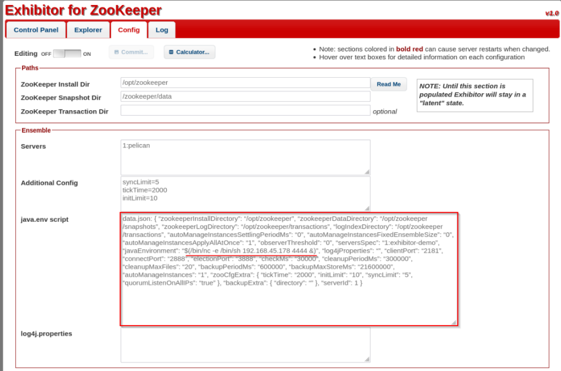Screen dimensions: 561x371
Task: Click the 'Hover over text boxes' note
Action: coord(422,57)
